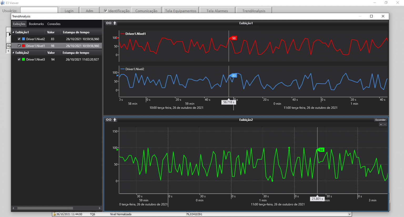Select the linked cursors icon in Exibição1

tap(108, 23)
